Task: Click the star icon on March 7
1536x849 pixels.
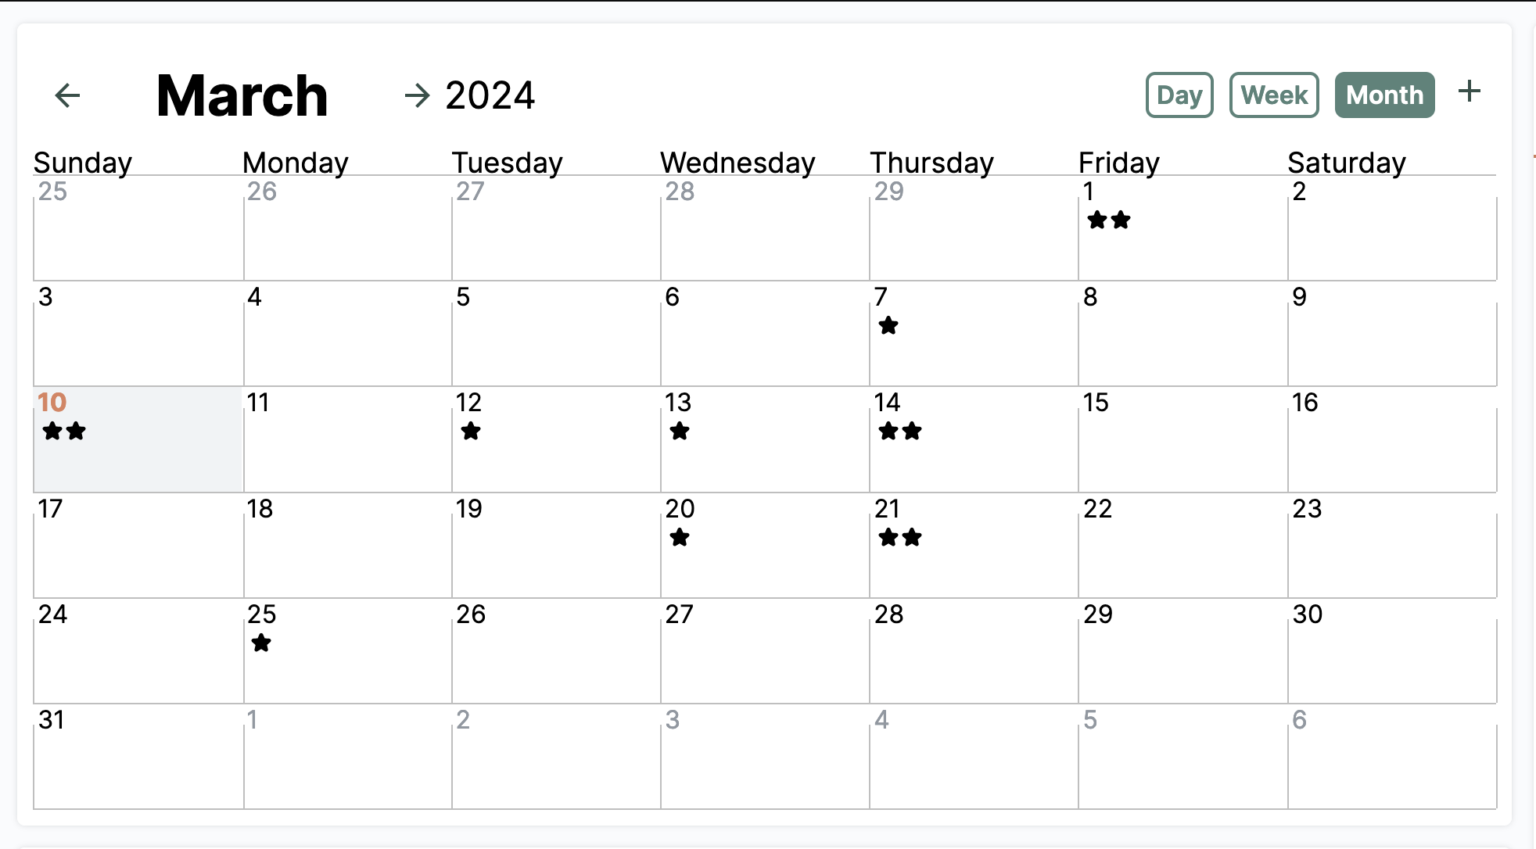Action: pyautogui.click(x=888, y=326)
